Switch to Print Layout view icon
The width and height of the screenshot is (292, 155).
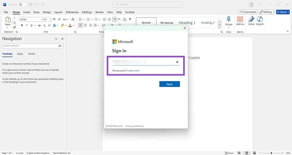click(247, 153)
